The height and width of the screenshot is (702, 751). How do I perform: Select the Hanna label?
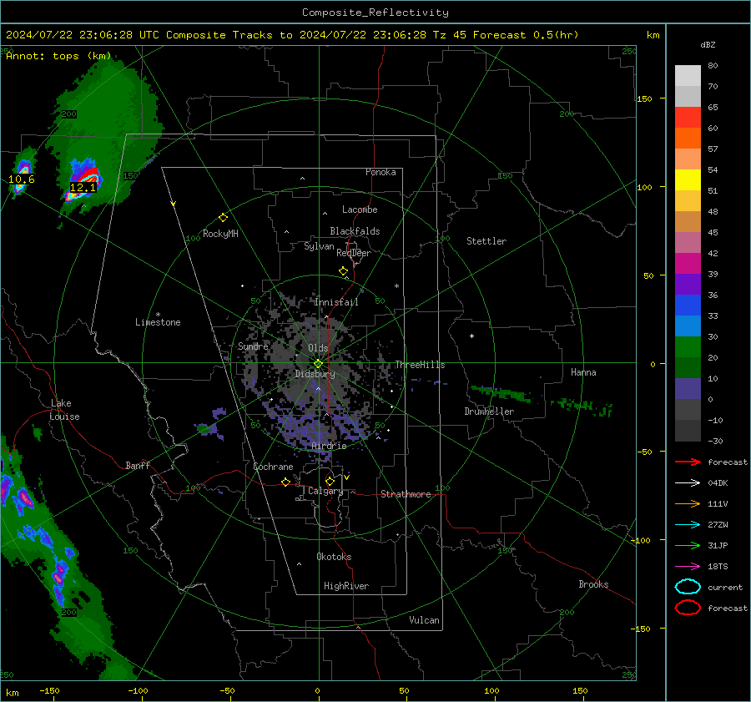pyautogui.click(x=583, y=372)
